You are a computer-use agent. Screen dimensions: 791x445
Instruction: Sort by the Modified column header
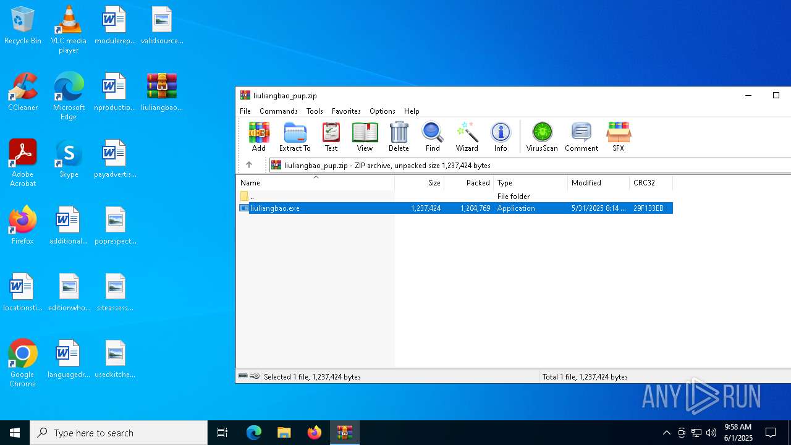(x=599, y=183)
